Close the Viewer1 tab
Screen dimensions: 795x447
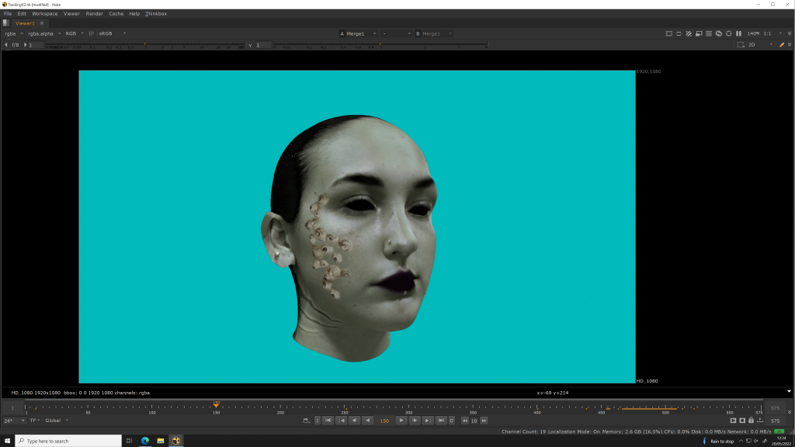(42, 23)
